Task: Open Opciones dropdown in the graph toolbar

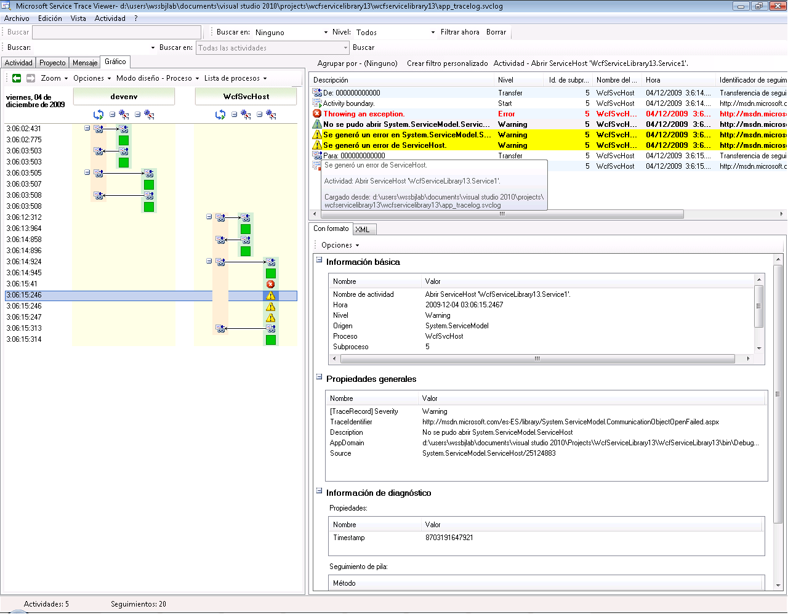Action: (92, 78)
